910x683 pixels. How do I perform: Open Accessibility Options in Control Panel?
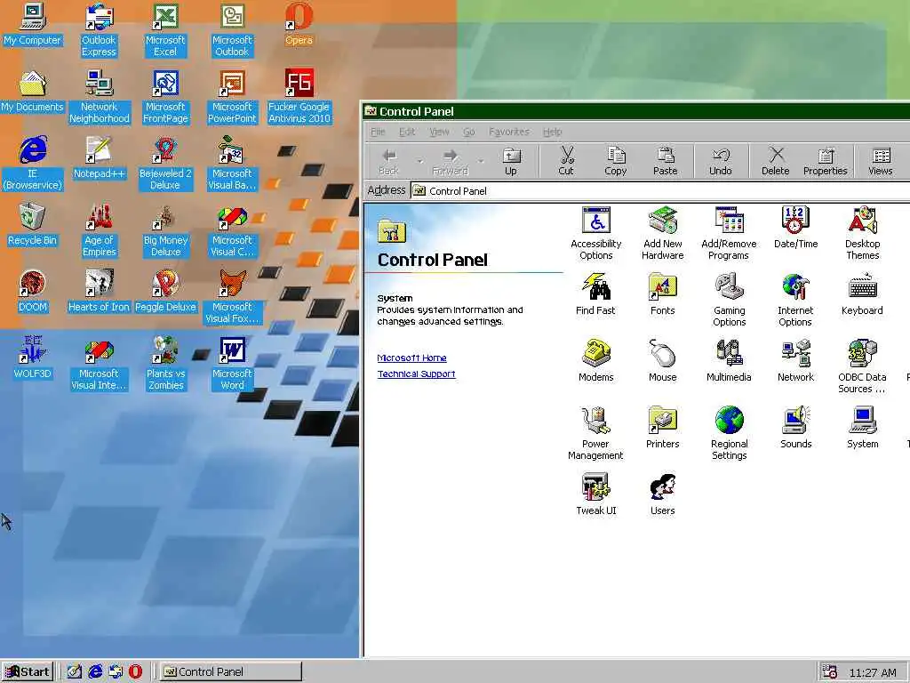596,233
